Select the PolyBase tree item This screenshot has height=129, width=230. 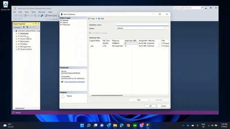click(x=24, y=44)
